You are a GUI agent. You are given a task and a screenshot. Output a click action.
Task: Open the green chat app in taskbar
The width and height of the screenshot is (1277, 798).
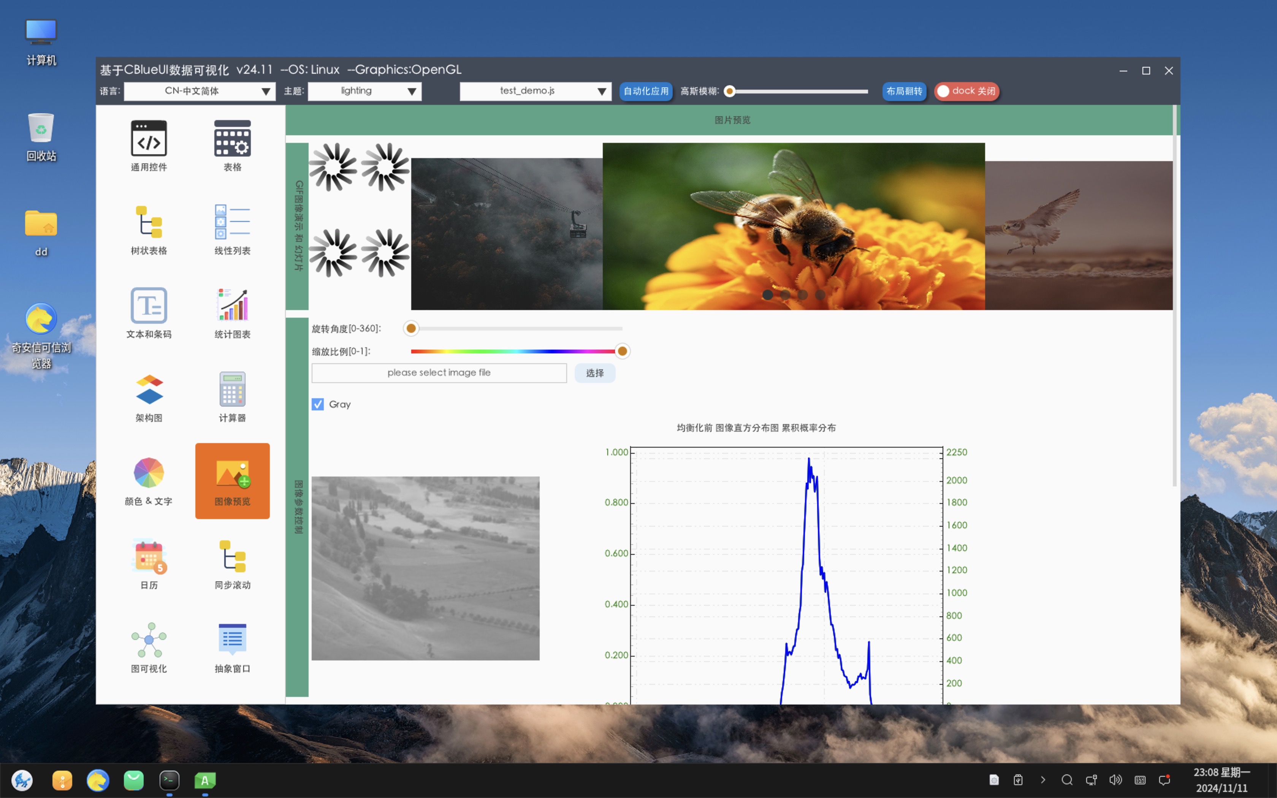click(133, 780)
